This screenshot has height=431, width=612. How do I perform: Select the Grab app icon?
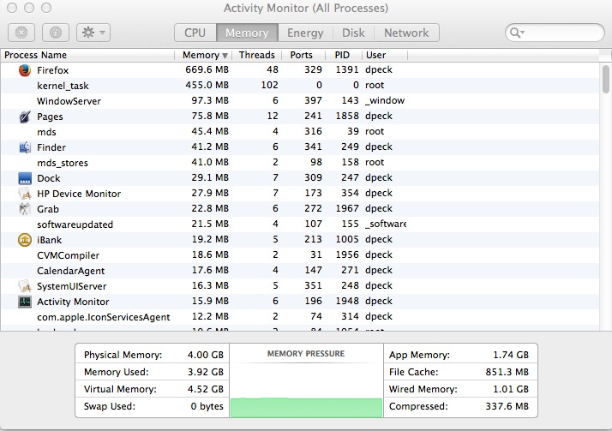pyautogui.click(x=25, y=209)
